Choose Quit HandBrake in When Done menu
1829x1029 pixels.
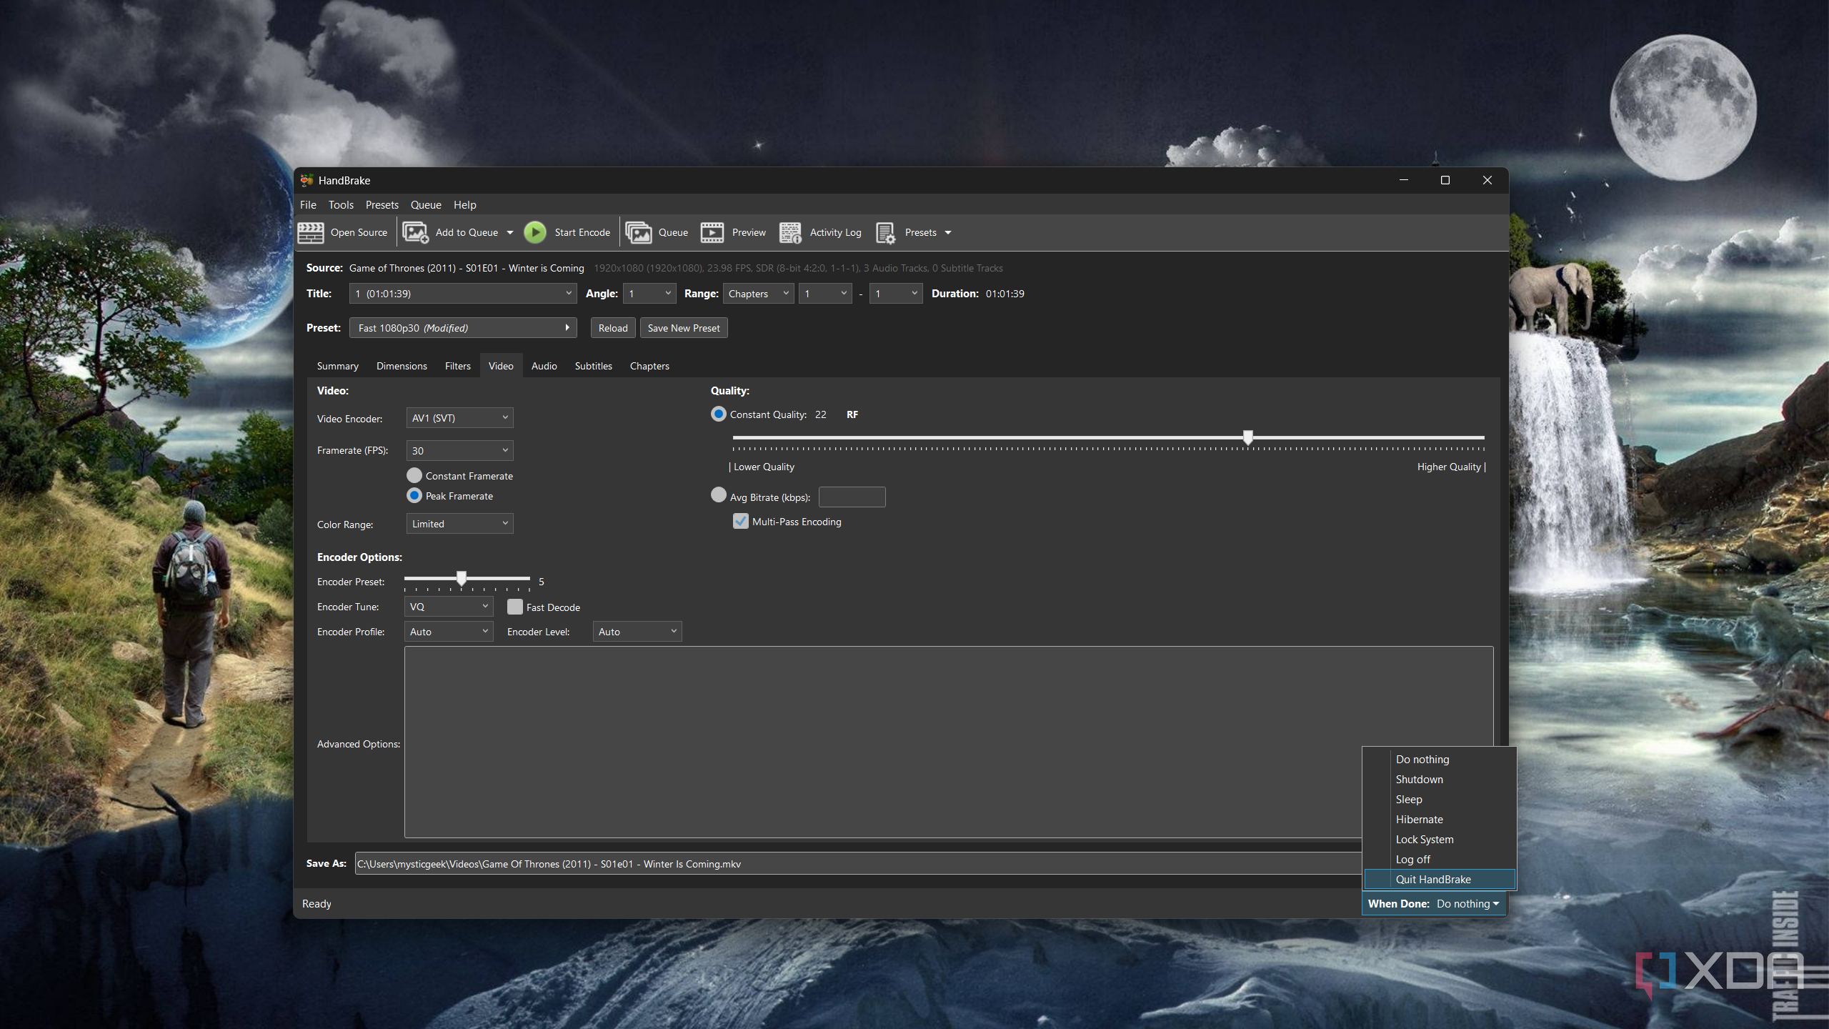coord(1440,879)
